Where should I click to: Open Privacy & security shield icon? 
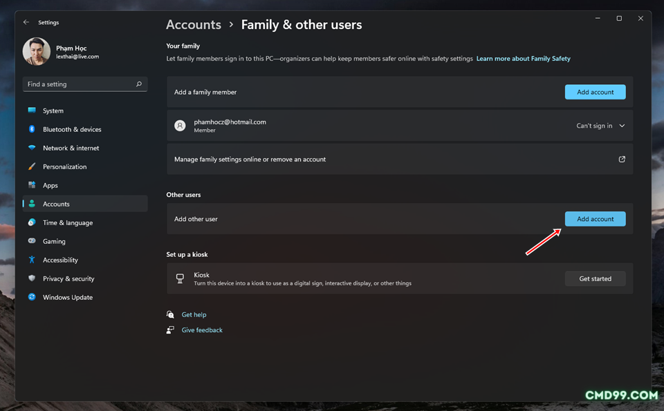point(32,278)
